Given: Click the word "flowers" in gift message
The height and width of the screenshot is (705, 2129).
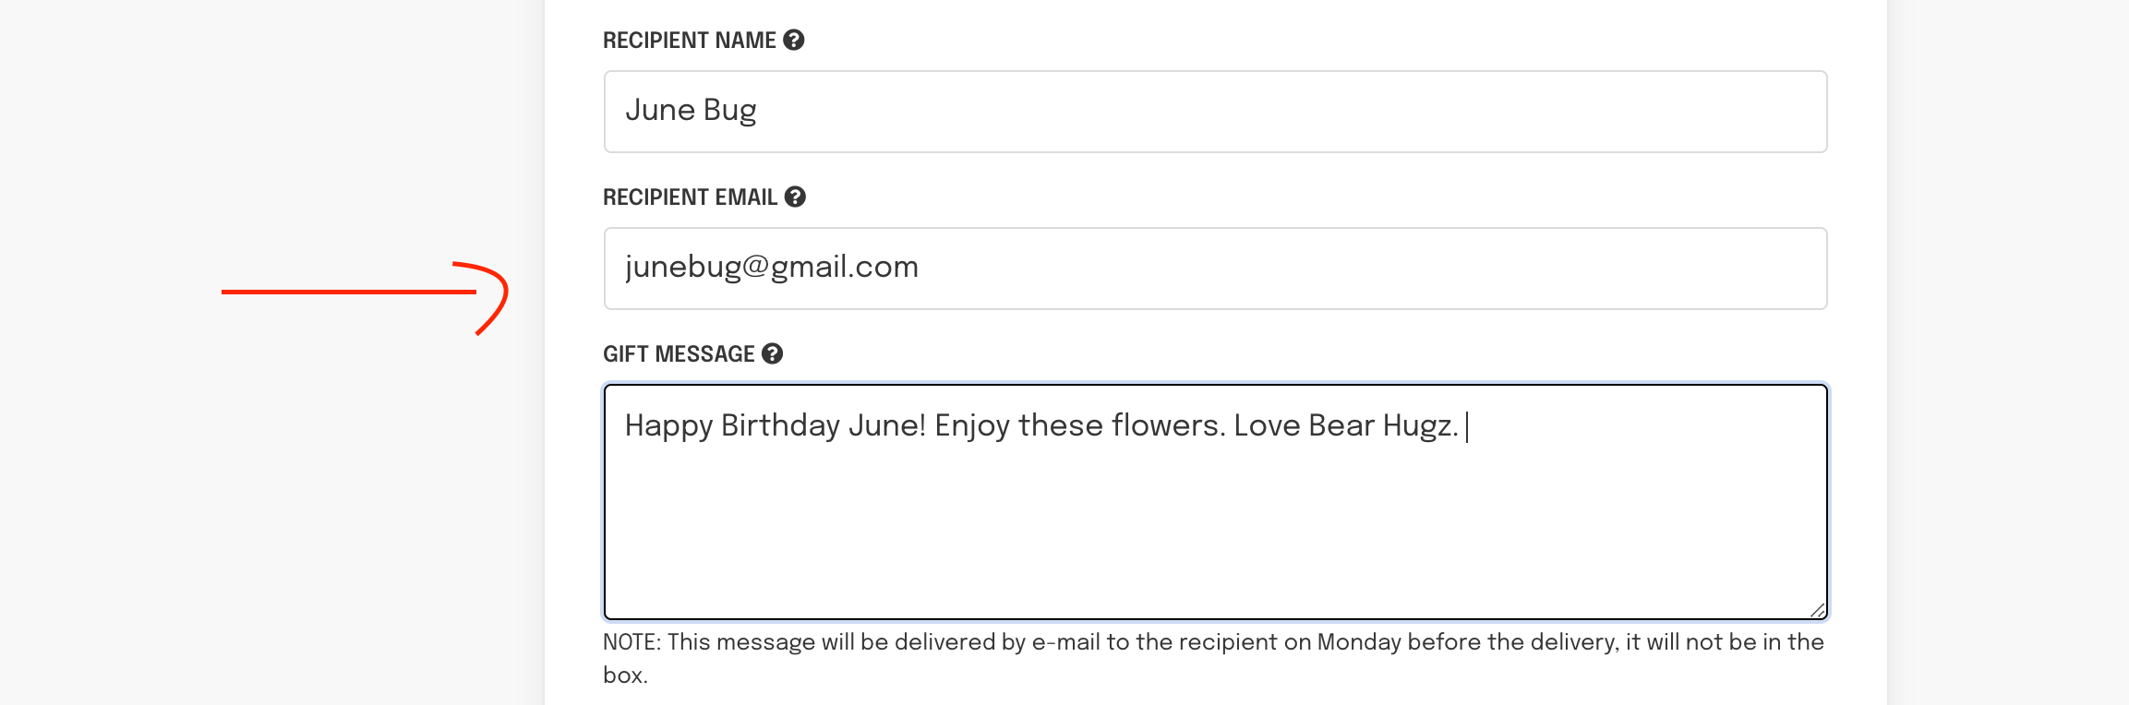Looking at the screenshot, I should [1167, 426].
